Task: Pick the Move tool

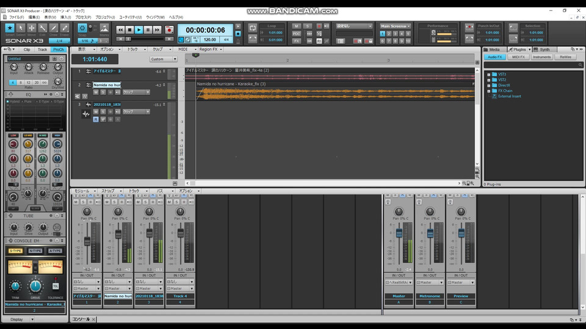Action: [x=32, y=28]
